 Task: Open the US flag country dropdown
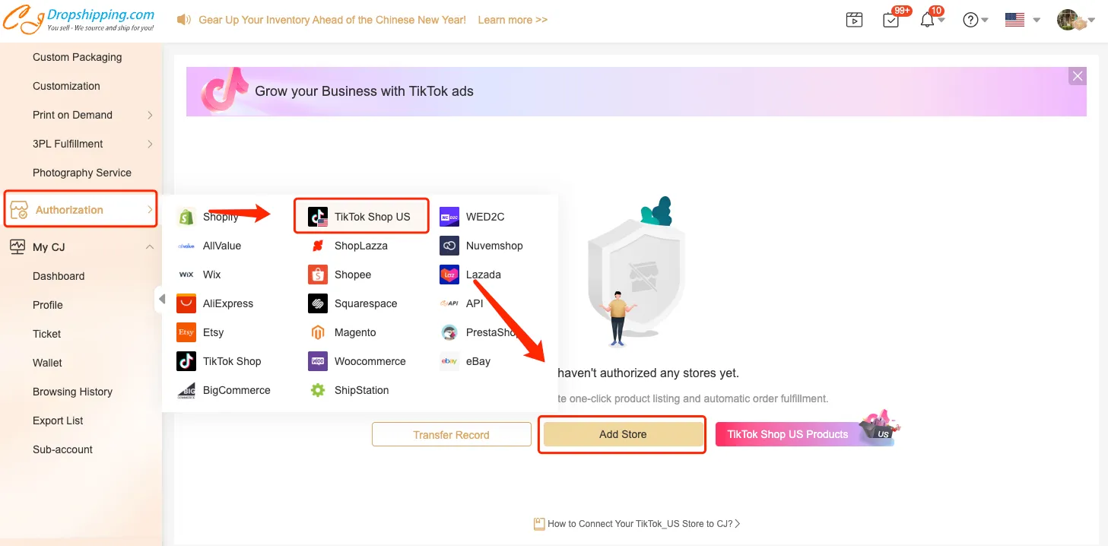pos(1021,20)
